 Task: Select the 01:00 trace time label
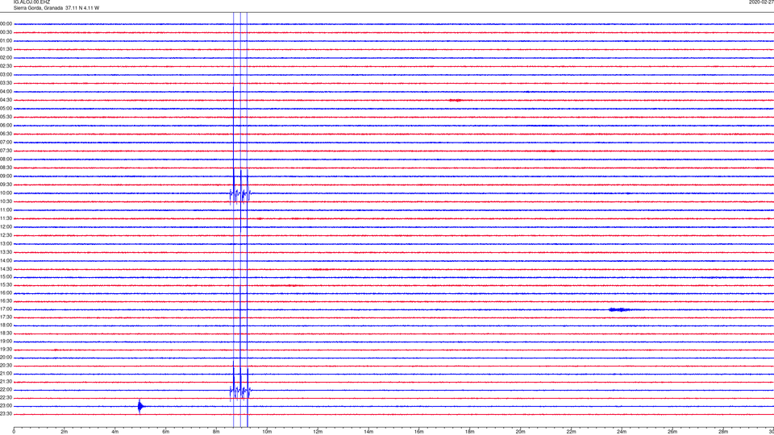[6, 41]
